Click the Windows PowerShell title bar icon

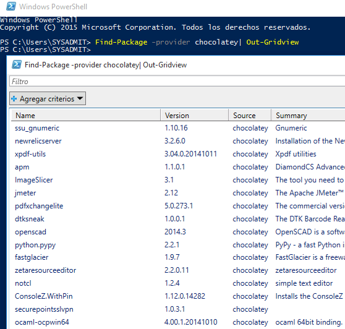tap(11, 6)
